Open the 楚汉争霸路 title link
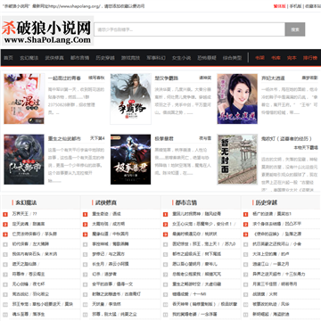Image resolution: width=321 pixels, height=321 pixels. (167, 78)
